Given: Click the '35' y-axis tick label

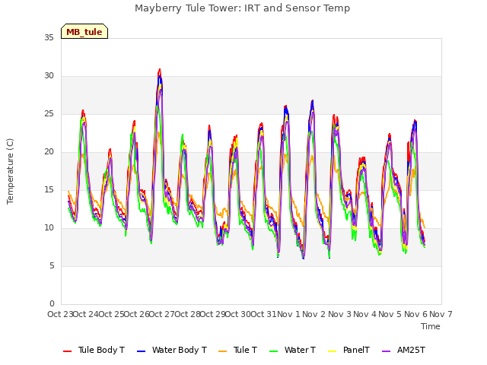Looking at the screenshot, I should point(49,38).
